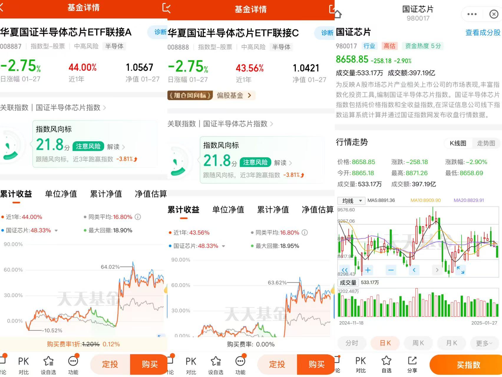Switch to K线图 toggle
The image size is (502, 377).
pyautogui.click(x=458, y=143)
